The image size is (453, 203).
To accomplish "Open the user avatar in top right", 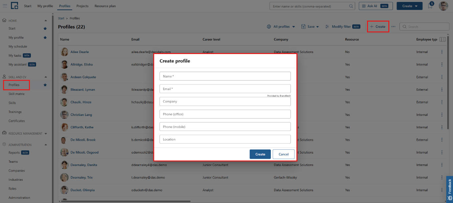I will point(443,6).
